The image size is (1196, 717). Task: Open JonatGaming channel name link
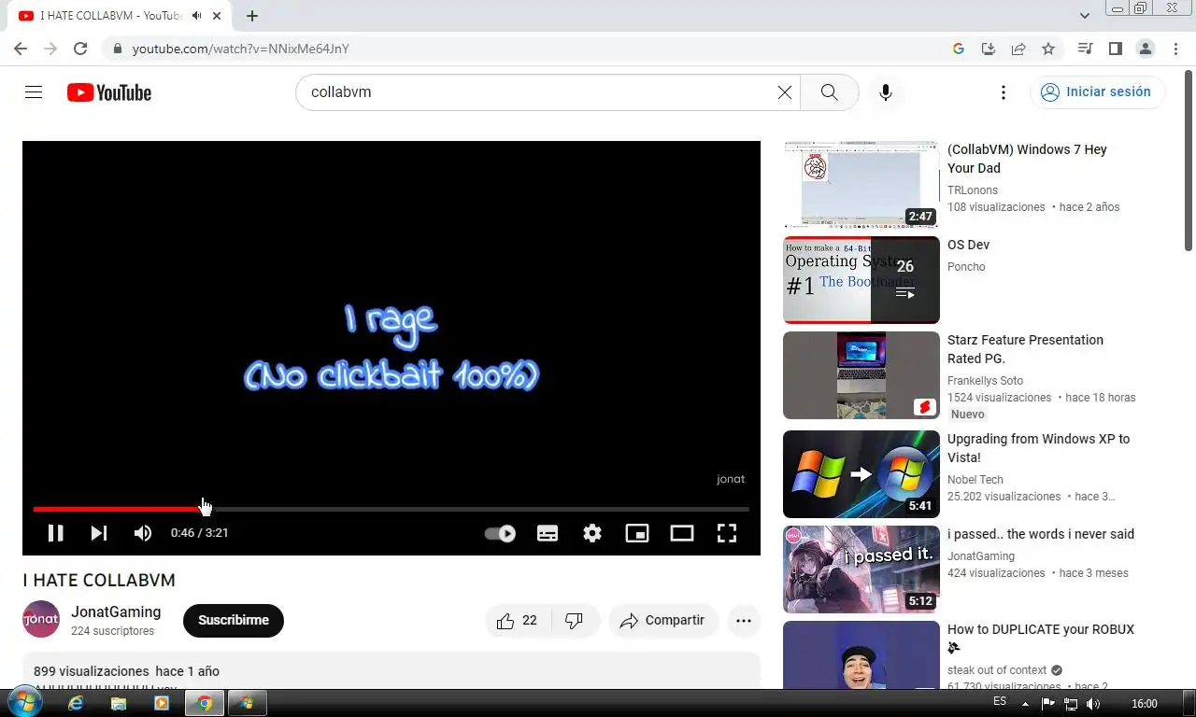(116, 612)
